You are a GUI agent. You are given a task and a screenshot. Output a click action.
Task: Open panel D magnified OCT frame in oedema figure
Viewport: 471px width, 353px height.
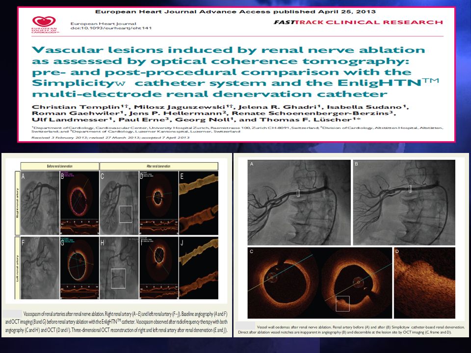coord(424,283)
